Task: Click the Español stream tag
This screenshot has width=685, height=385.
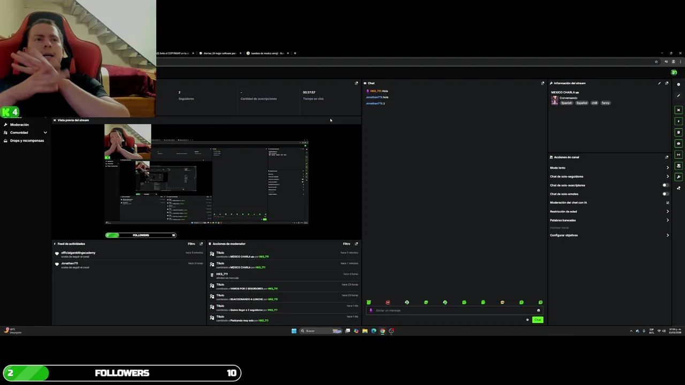Action: [582, 103]
